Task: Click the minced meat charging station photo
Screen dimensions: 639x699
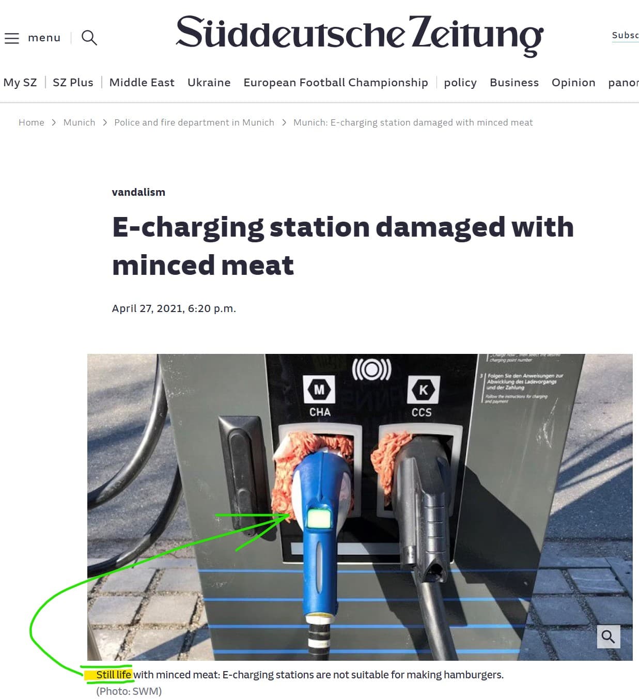Action: tap(360, 507)
